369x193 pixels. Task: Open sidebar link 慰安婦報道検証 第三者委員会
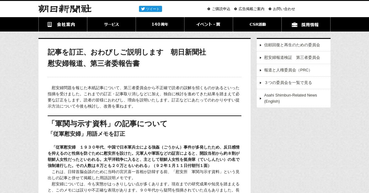coord(294,58)
